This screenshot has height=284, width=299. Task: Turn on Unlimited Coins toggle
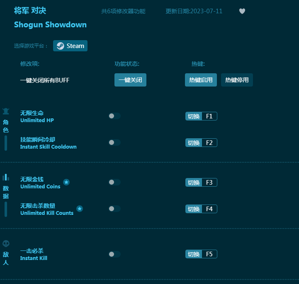[114, 182]
